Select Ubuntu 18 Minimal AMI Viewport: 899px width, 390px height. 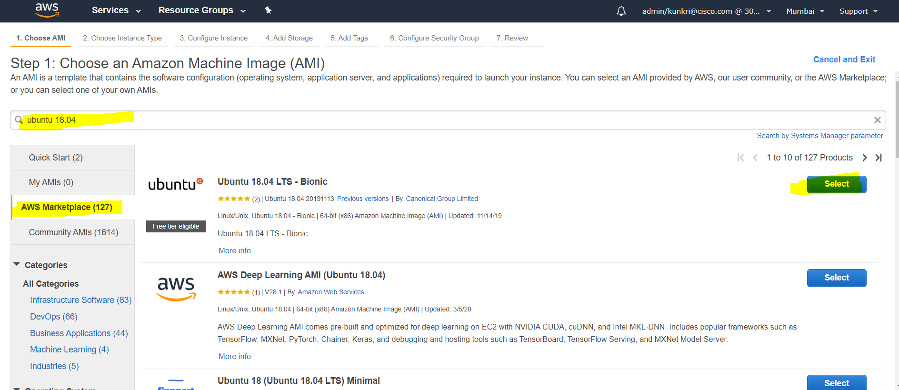tap(837, 383)
